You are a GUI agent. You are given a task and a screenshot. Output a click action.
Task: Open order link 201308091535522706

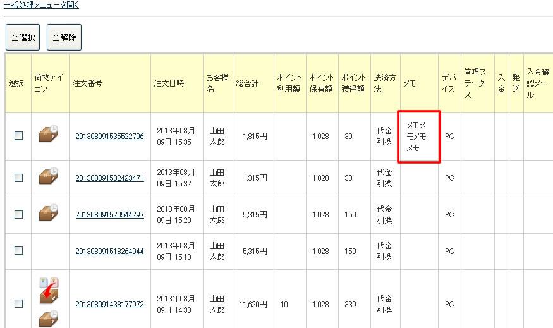tap(109, 136)
